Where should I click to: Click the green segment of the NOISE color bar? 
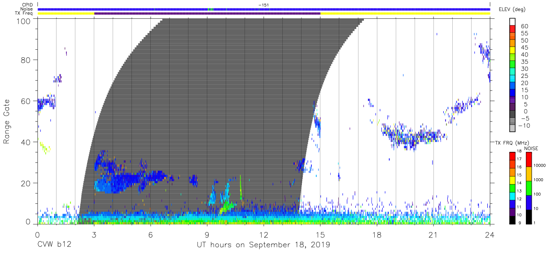click(x=529, y=188)
